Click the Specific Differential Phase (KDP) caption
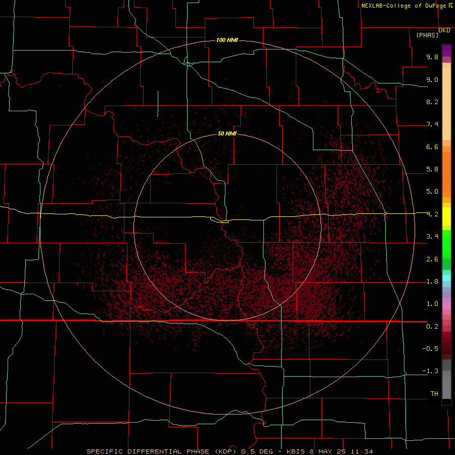Image resolution: width=455 pixels, height=455 pixels. (163, 451)
